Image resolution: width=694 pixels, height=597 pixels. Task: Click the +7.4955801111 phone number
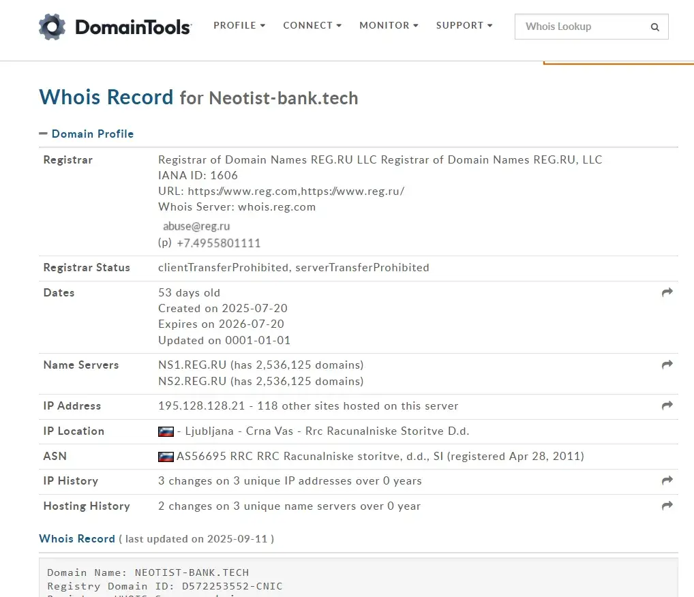[x=219, y=243]
